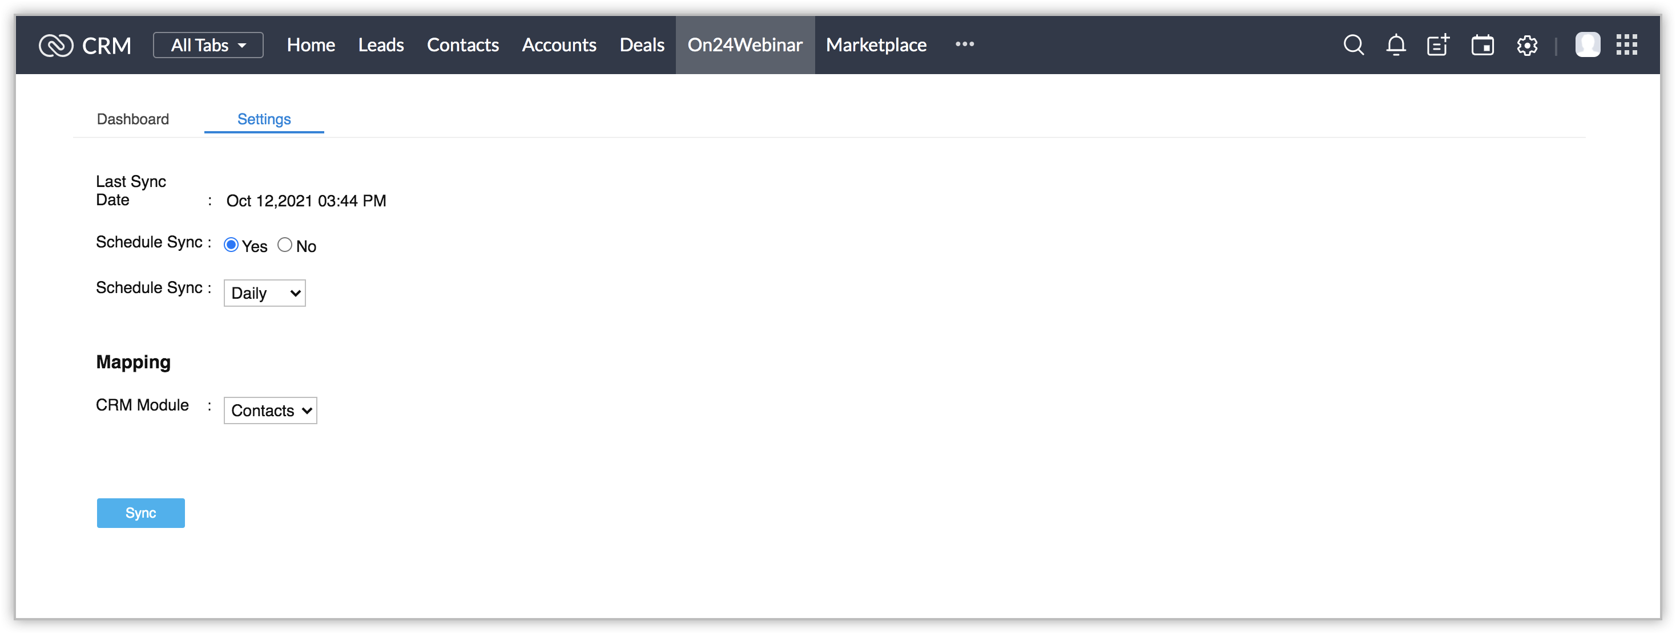Open the calendar icon in header
This screenshot has height=634, width=1676.
(1482, 45)
